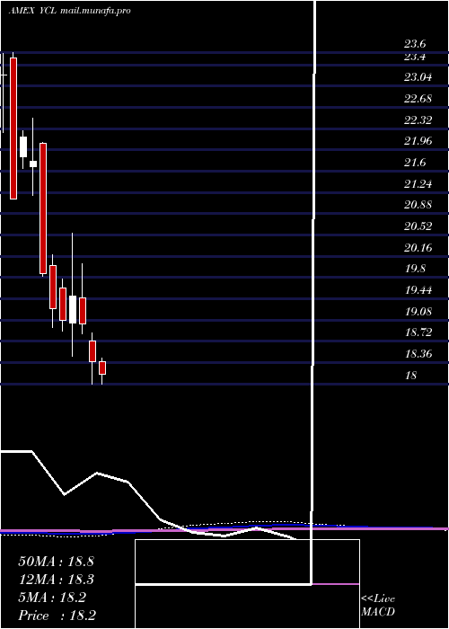Click the '50MA : 18.8' reading
Image resolution: width=449 pixels, height=629 pixels.
(56, 562)
